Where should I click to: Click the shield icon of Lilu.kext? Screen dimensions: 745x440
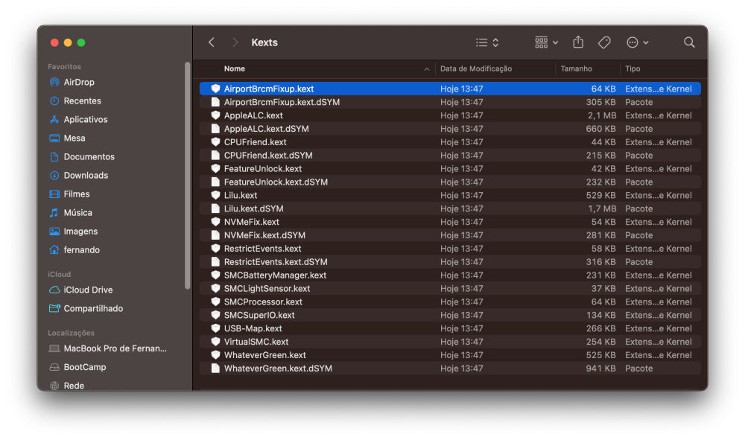[215, 195]
